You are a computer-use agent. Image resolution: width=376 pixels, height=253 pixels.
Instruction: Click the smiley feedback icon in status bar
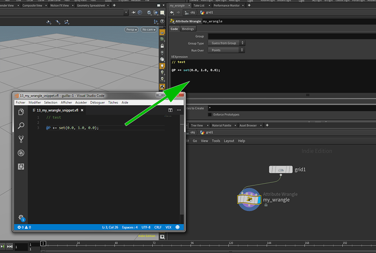pos(178,227)
